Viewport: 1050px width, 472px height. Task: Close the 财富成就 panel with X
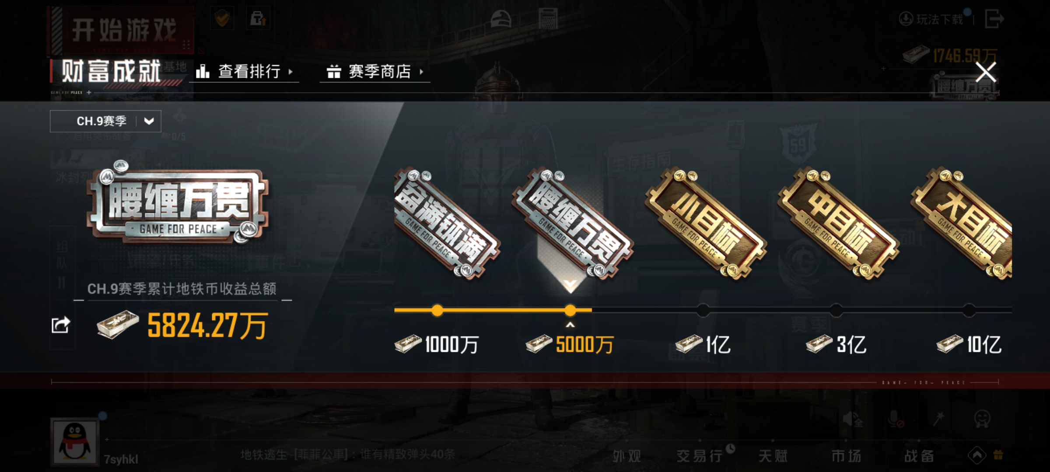(x=986, y=72)
